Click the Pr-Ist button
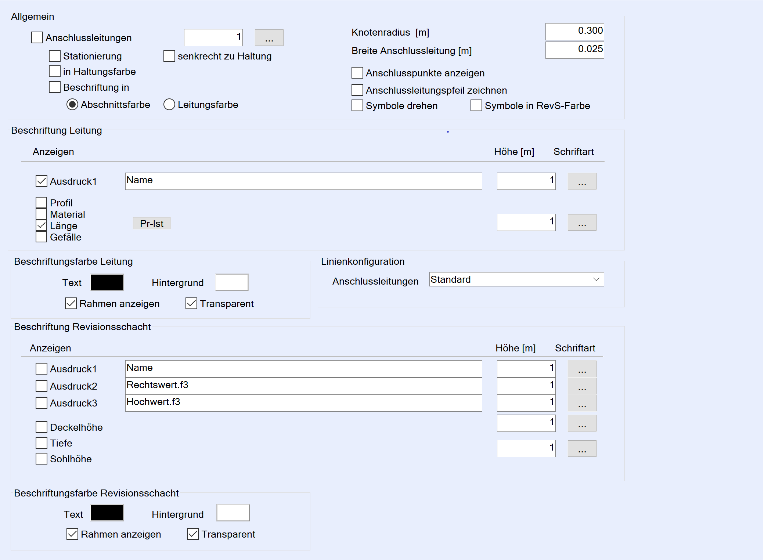This screenshot has width=764, height=560. click(x=151, y=223)
